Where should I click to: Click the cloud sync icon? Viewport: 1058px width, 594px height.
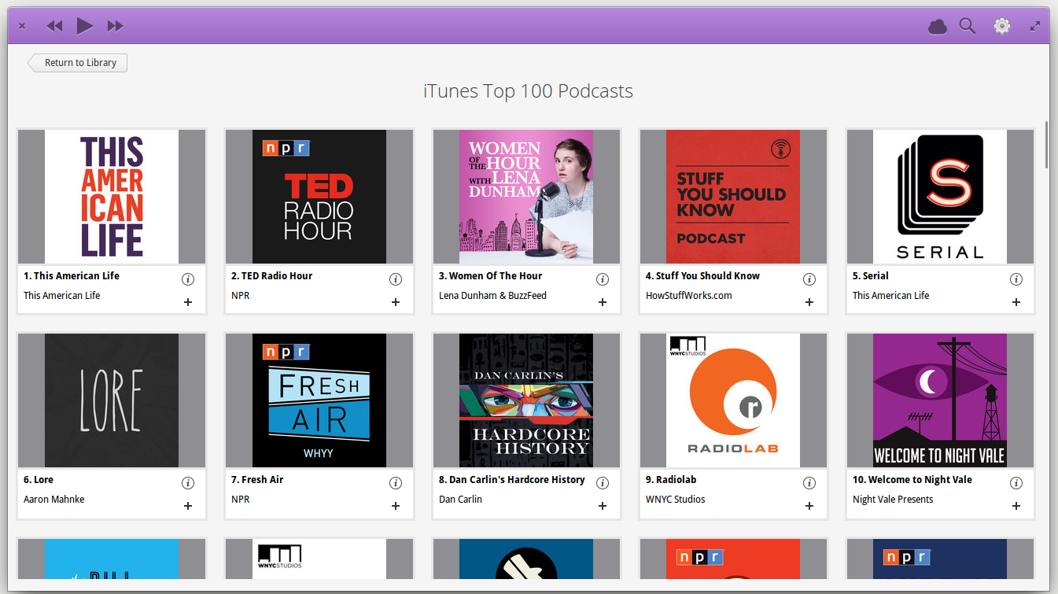936,25
